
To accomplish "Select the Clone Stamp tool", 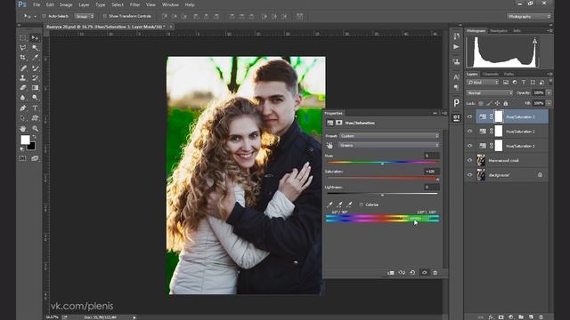I will click(x=22, y=77).
